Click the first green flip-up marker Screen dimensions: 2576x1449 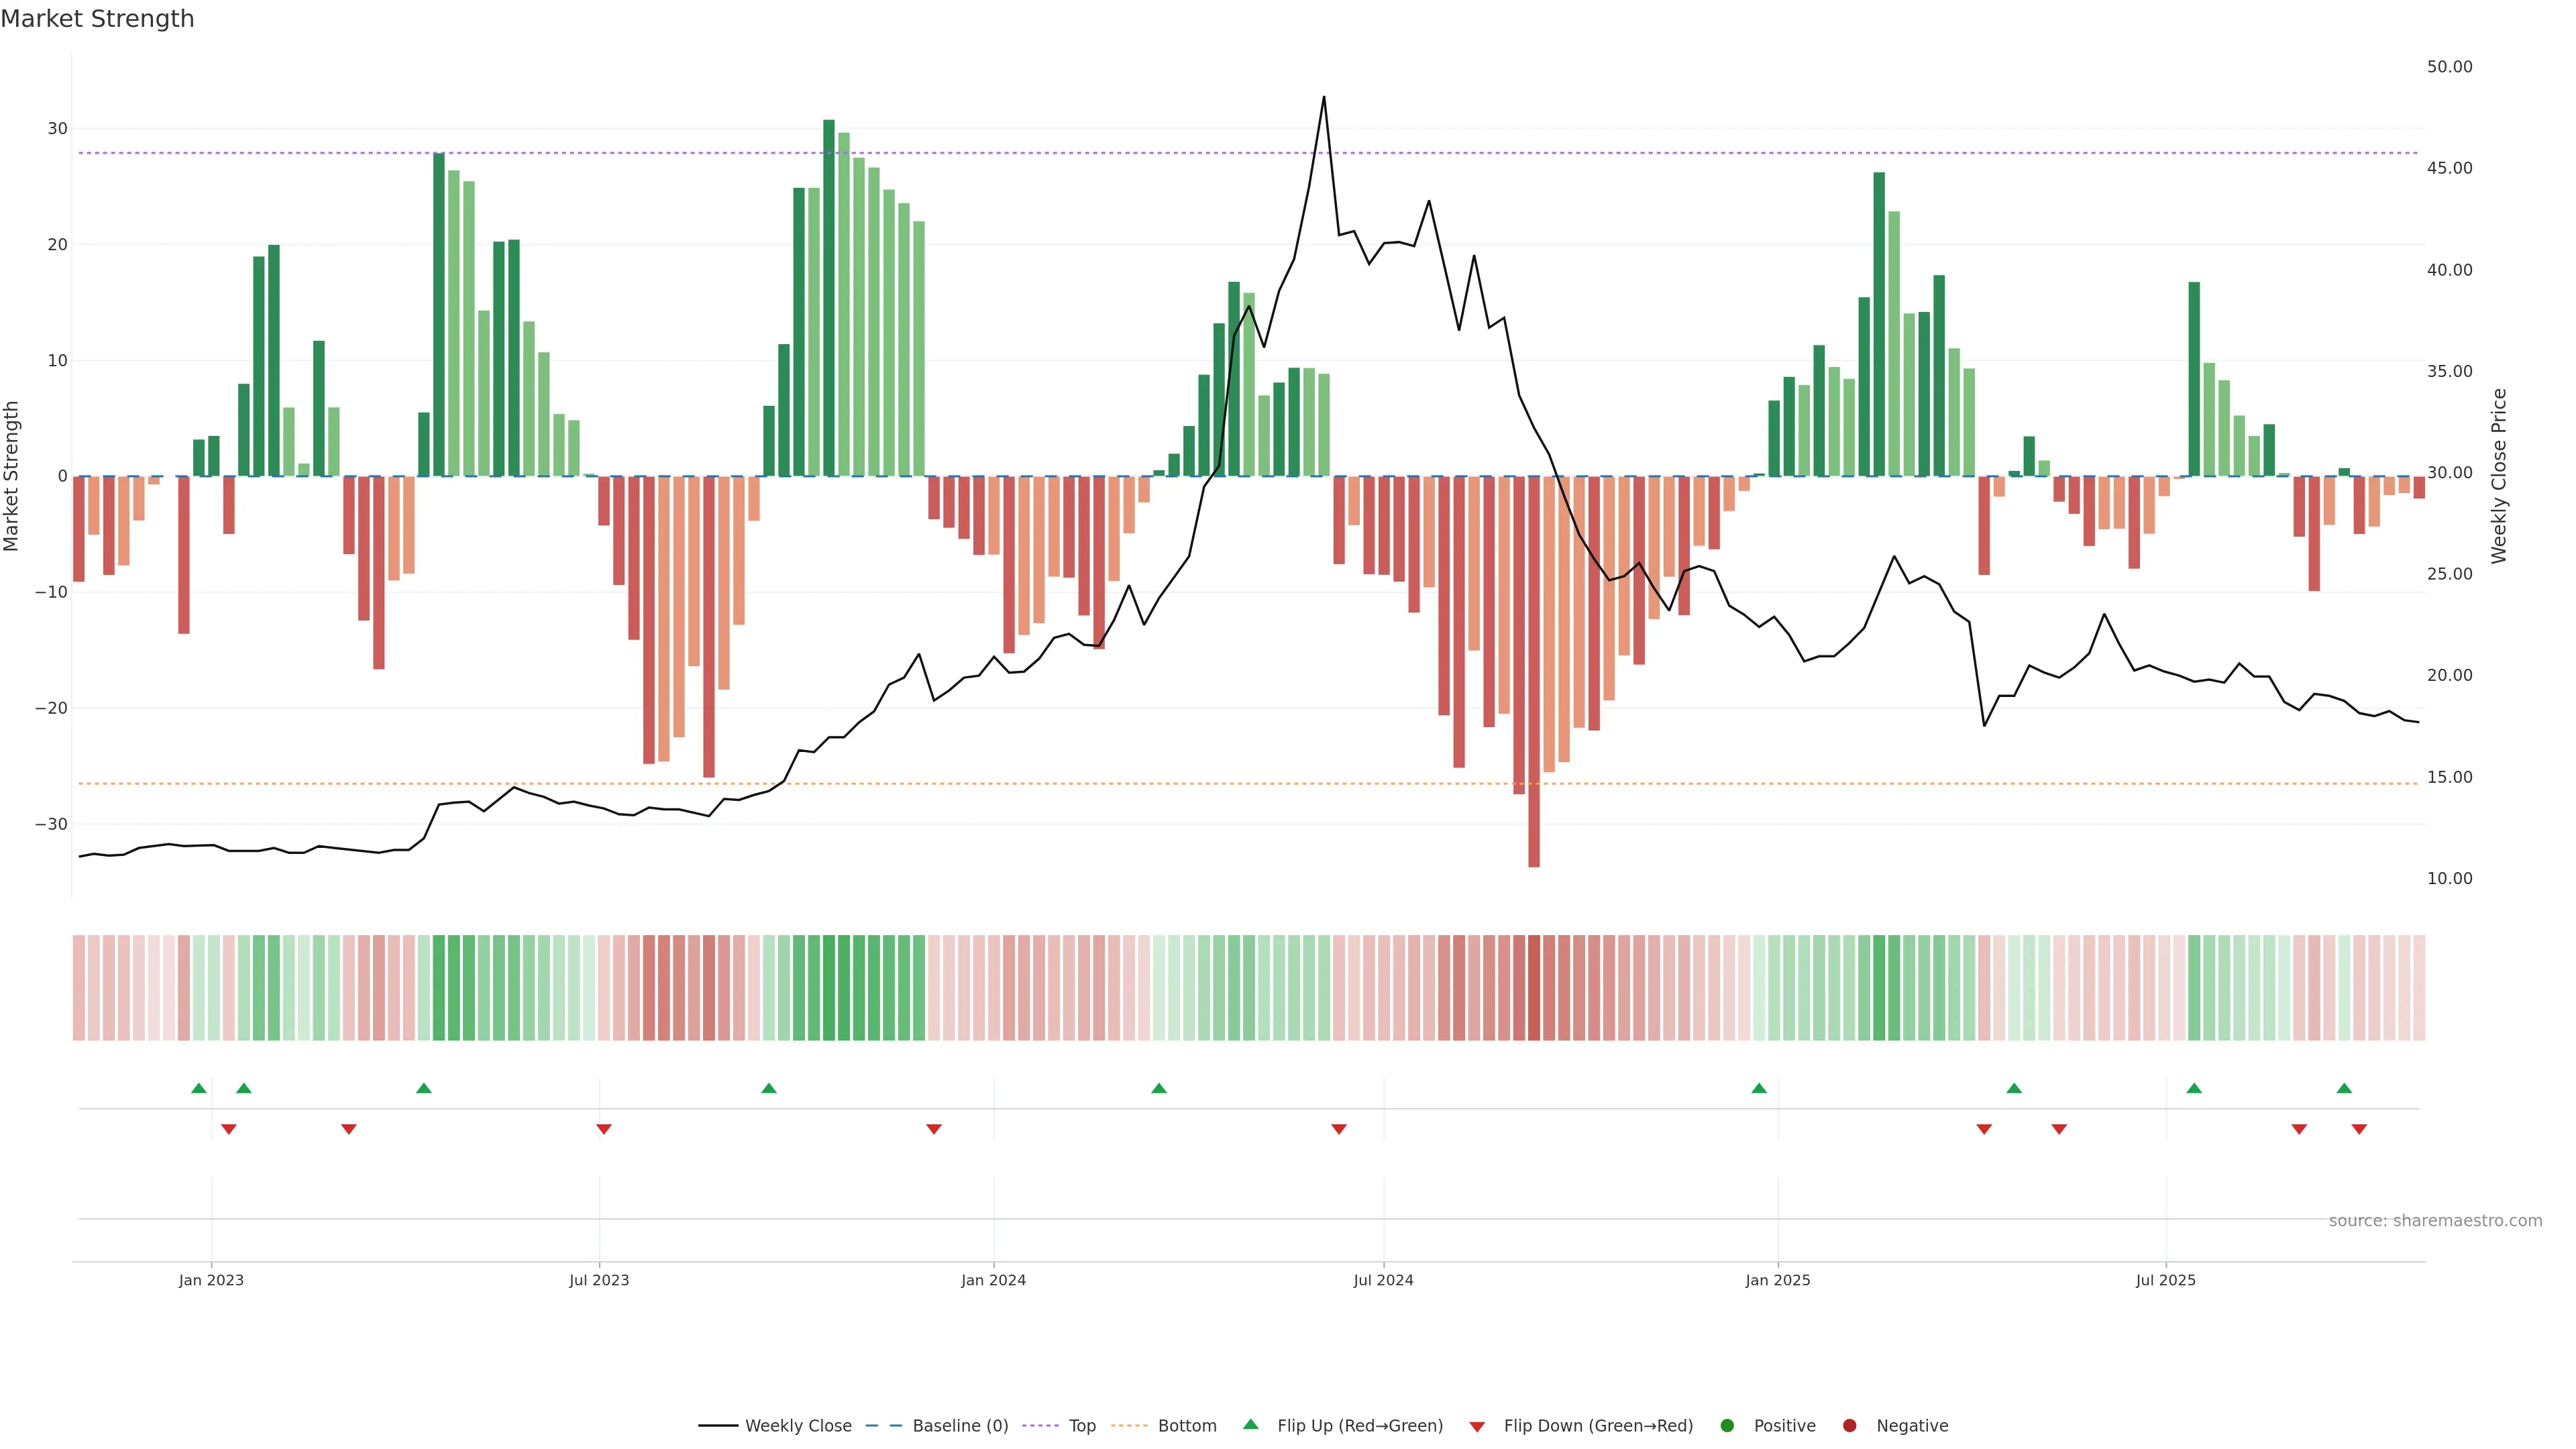point(199,1088)
